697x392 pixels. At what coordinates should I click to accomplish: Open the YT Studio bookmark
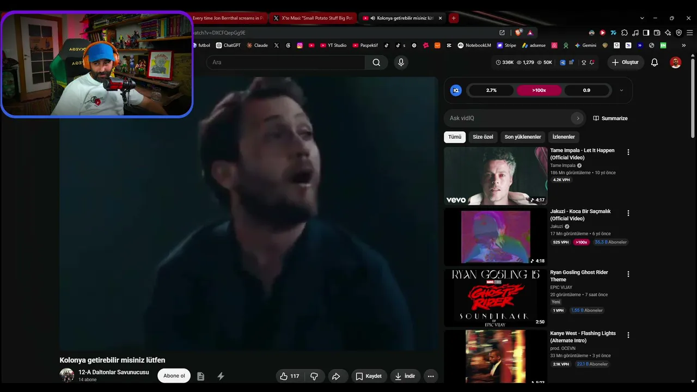pyautogui.click(x=333, y=46)
